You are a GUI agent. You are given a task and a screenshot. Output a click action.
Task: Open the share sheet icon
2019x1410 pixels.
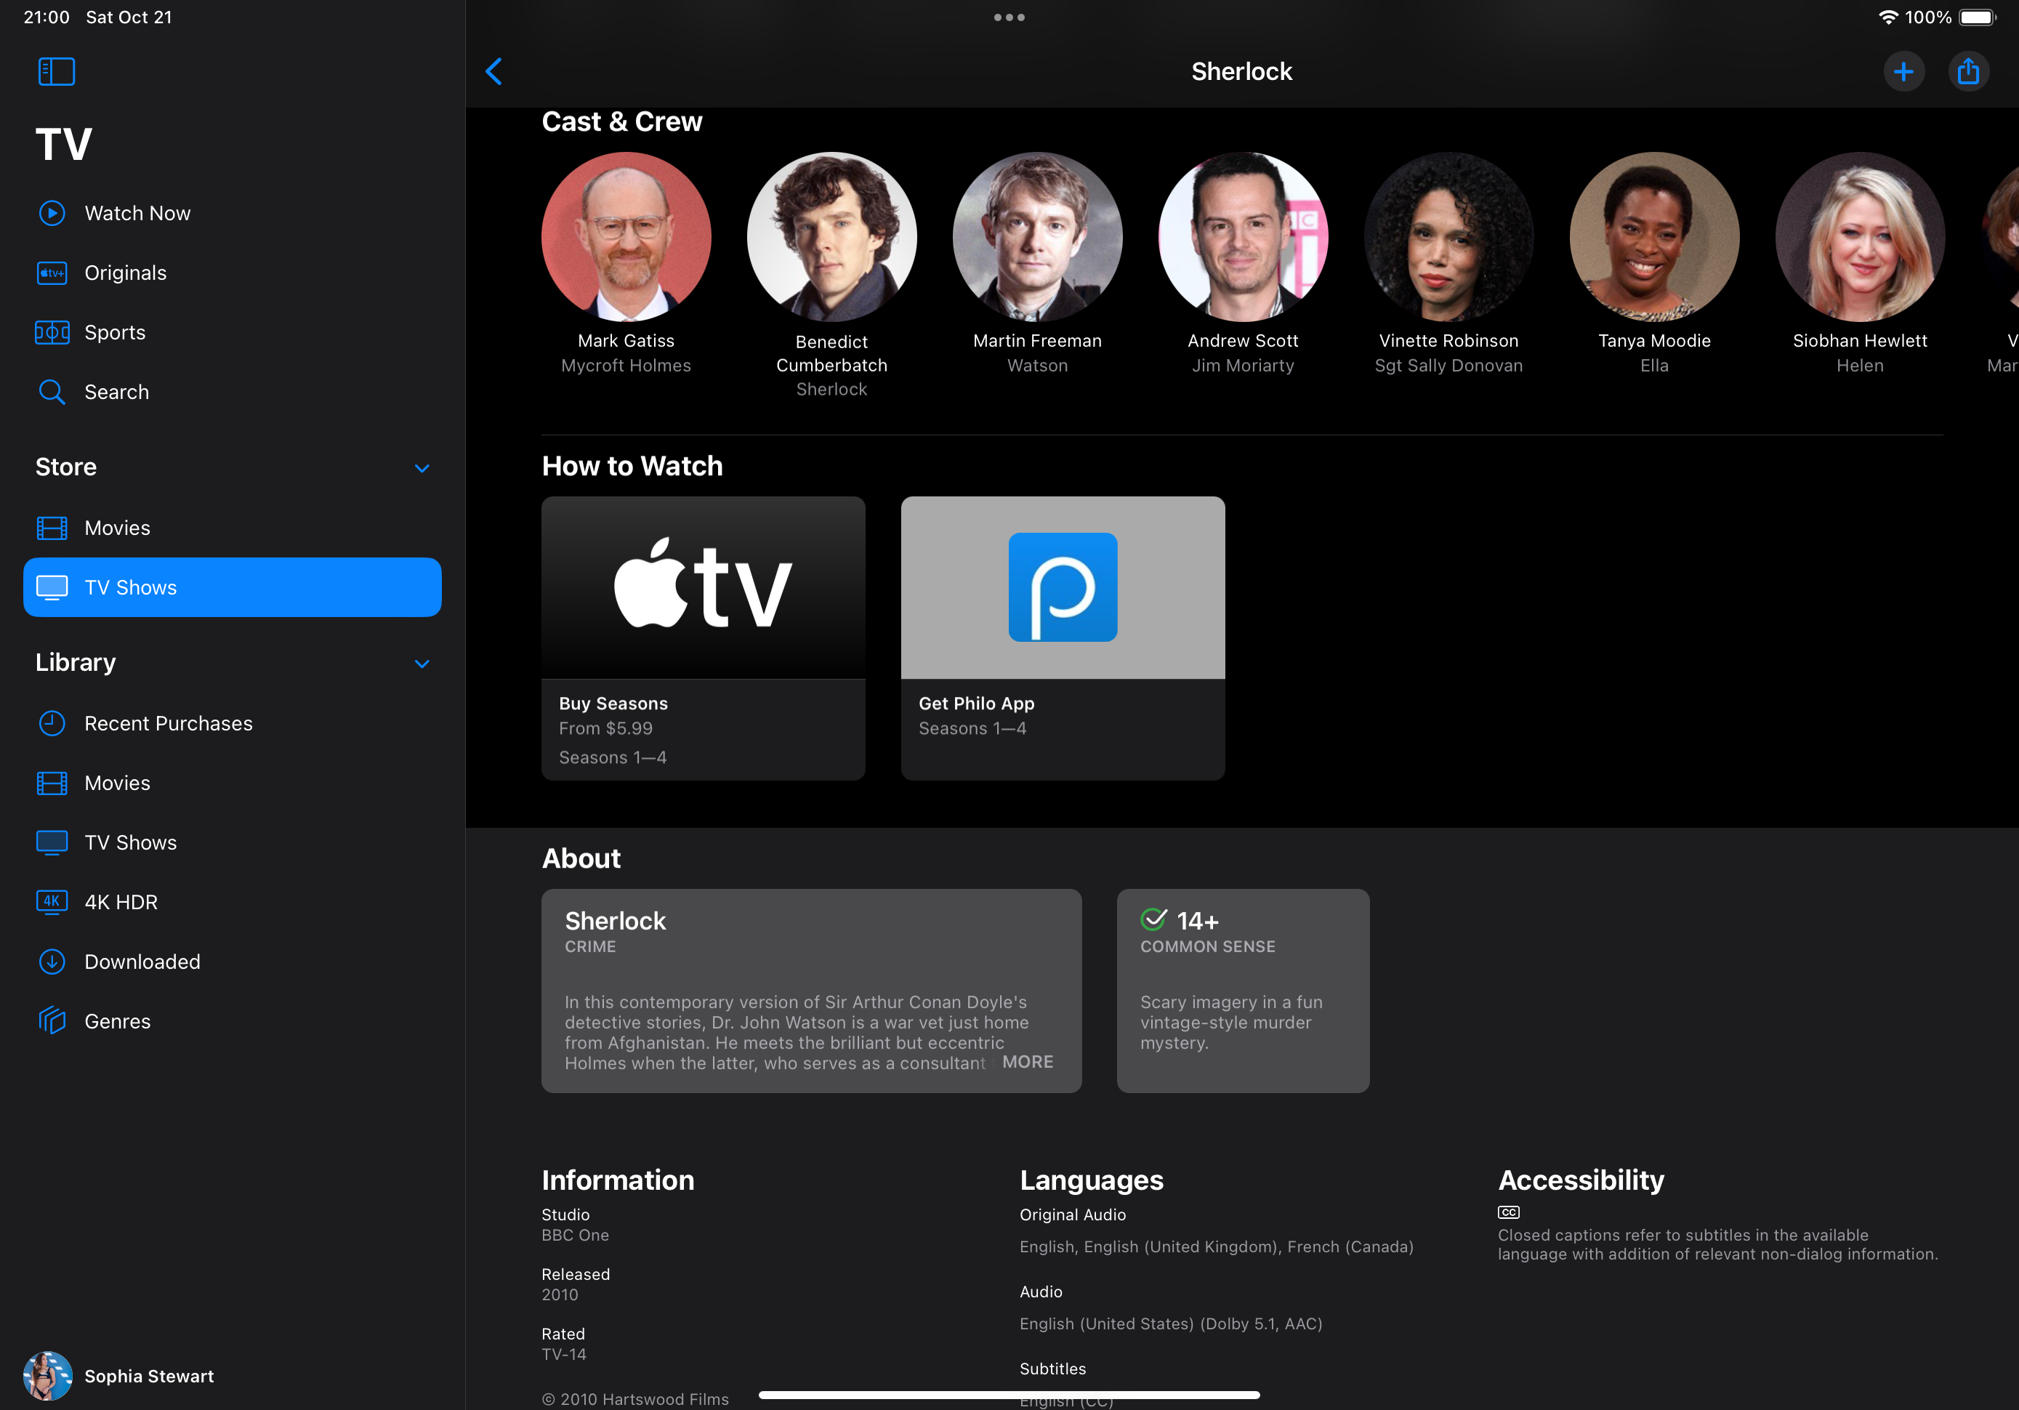click(1968, 71)
